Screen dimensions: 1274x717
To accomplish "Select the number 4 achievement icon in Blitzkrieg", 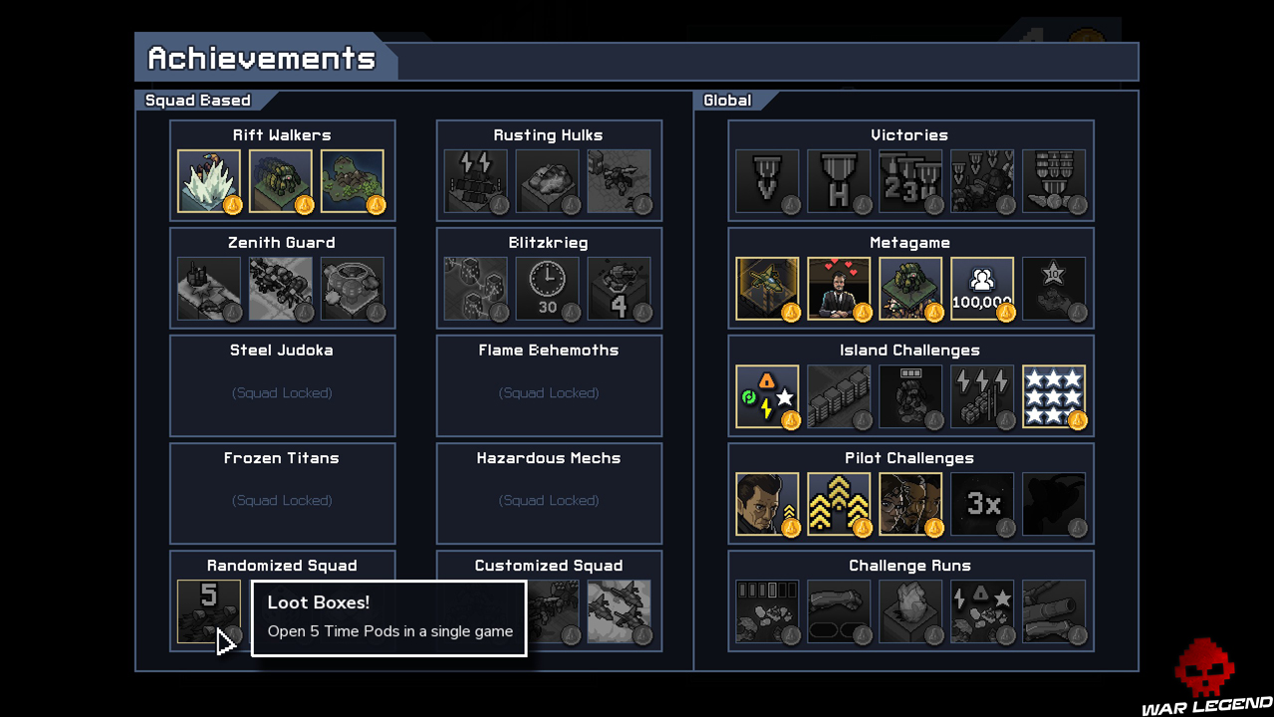I will (x=620, y=289).
